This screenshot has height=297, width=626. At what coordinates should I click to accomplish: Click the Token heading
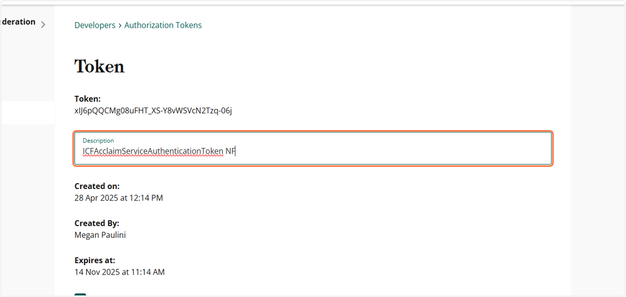[100, 66]
